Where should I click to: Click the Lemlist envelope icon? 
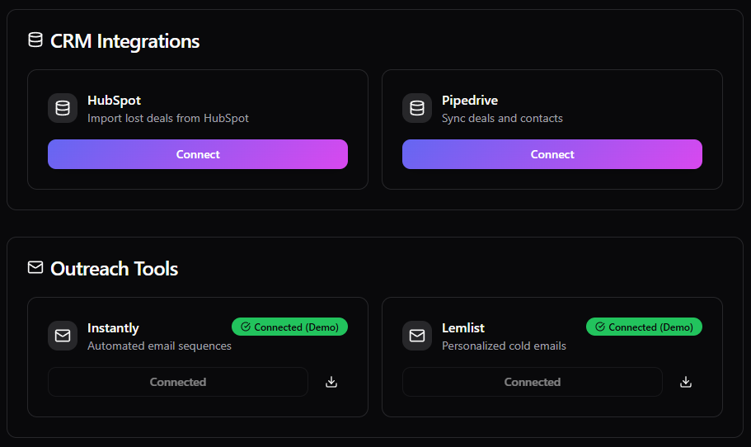(417, 336)
